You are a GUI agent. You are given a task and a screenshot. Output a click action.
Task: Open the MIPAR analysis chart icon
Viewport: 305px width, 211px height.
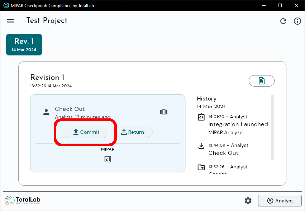point(108,159)
